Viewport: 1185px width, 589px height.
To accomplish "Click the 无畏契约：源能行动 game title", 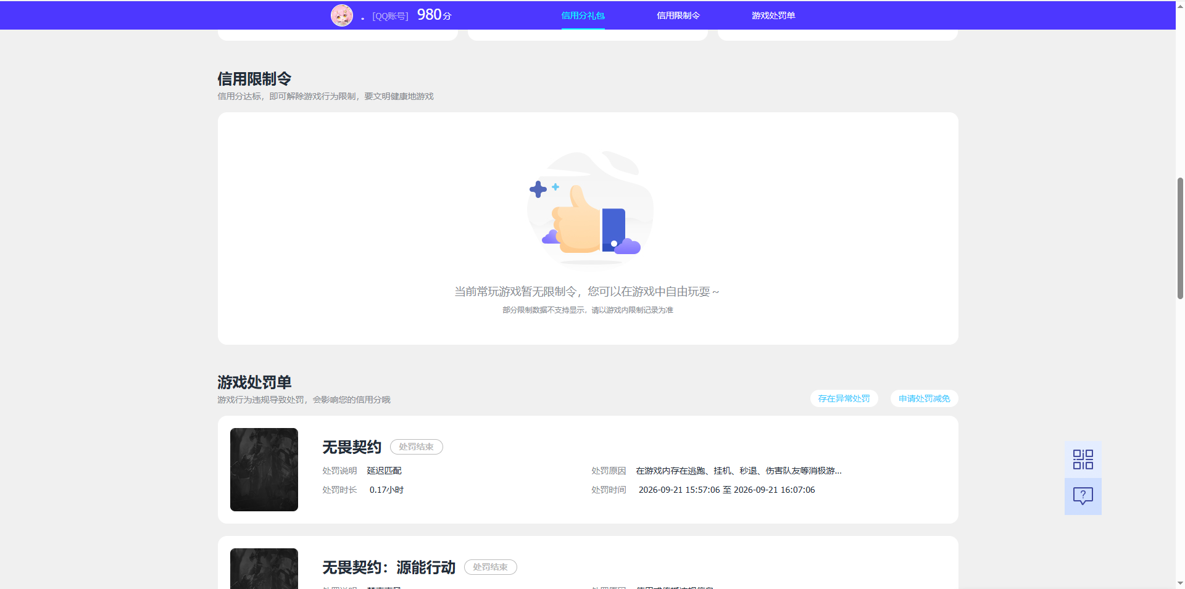I will click(x=389, y=567).
